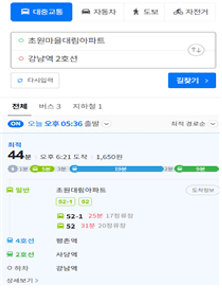Screen dimensions: 222x288
Task: Toggle the ON real-time departure switch
Action: point(16,124)
